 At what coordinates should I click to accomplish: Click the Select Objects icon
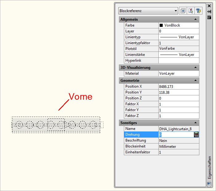191,11
